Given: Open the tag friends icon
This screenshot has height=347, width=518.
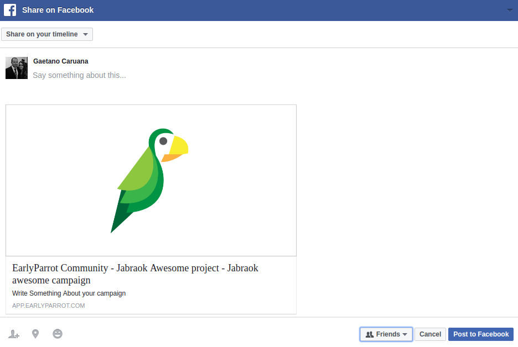Looking at the screenshot, I should pyautogui.click(x=13, y=334).
